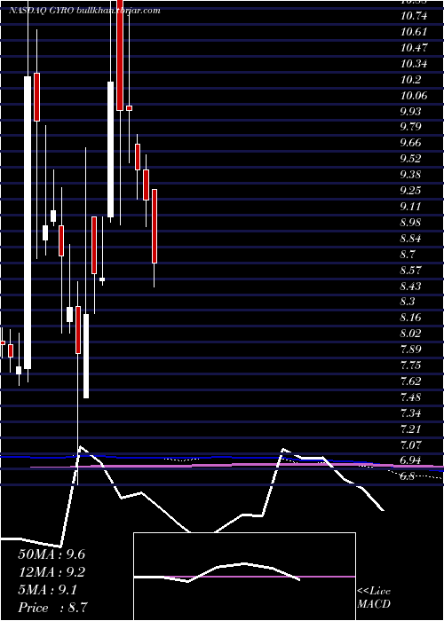
Task: Click the 10.06 price axis label
Action: (x=414, y=96)
